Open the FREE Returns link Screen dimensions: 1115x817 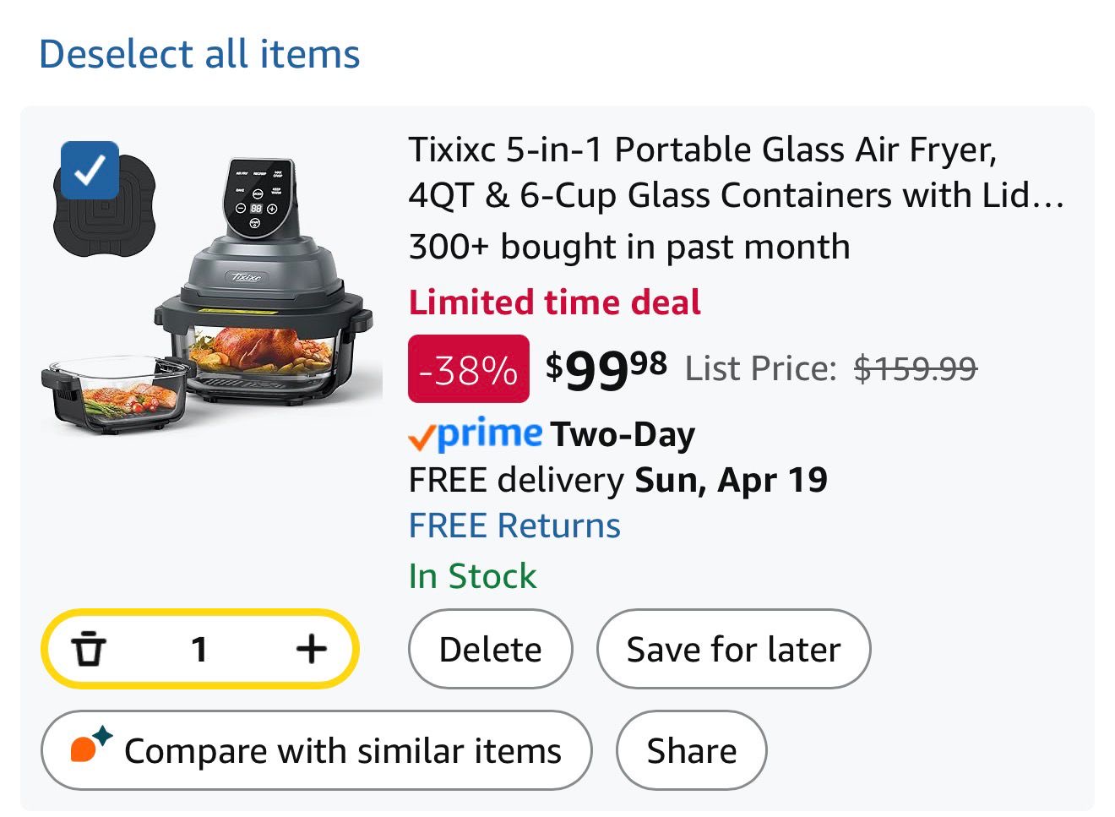tap(514, 526)
